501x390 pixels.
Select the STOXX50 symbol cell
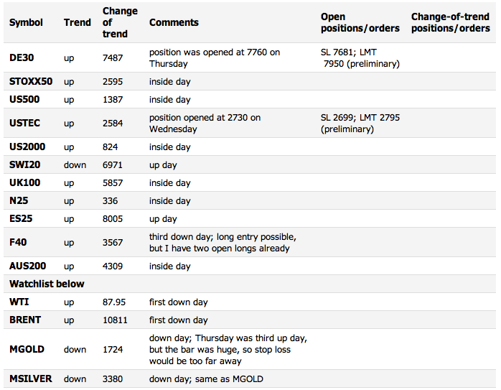coord(31,81)
